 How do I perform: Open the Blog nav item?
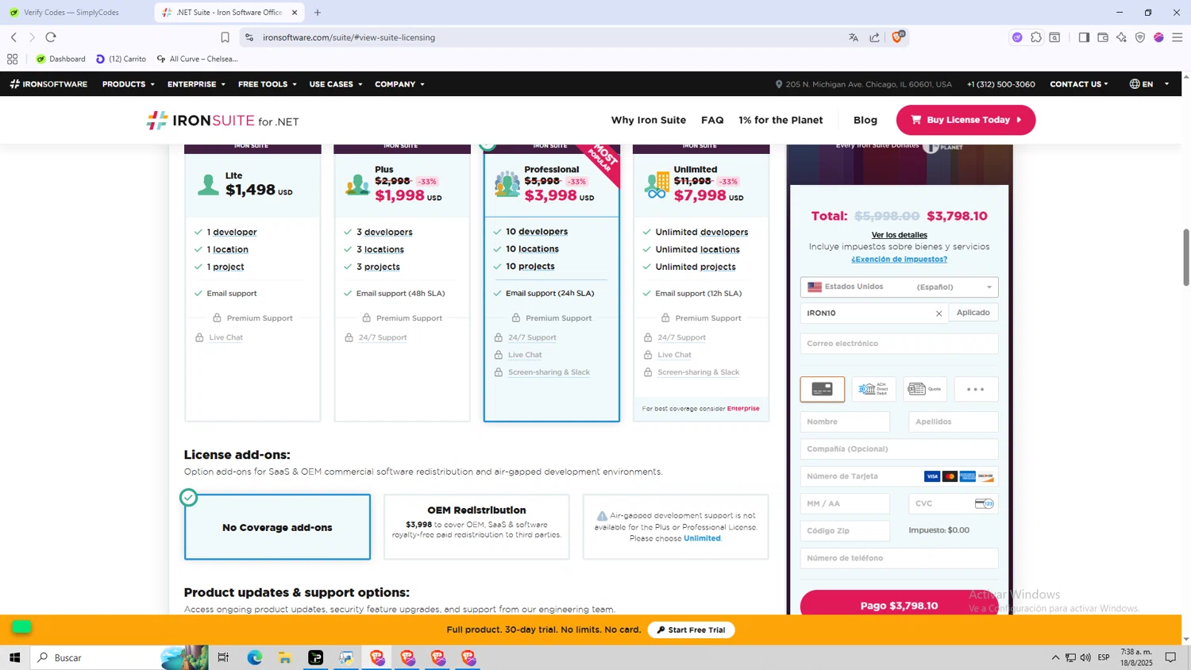(x=865, y=120)
